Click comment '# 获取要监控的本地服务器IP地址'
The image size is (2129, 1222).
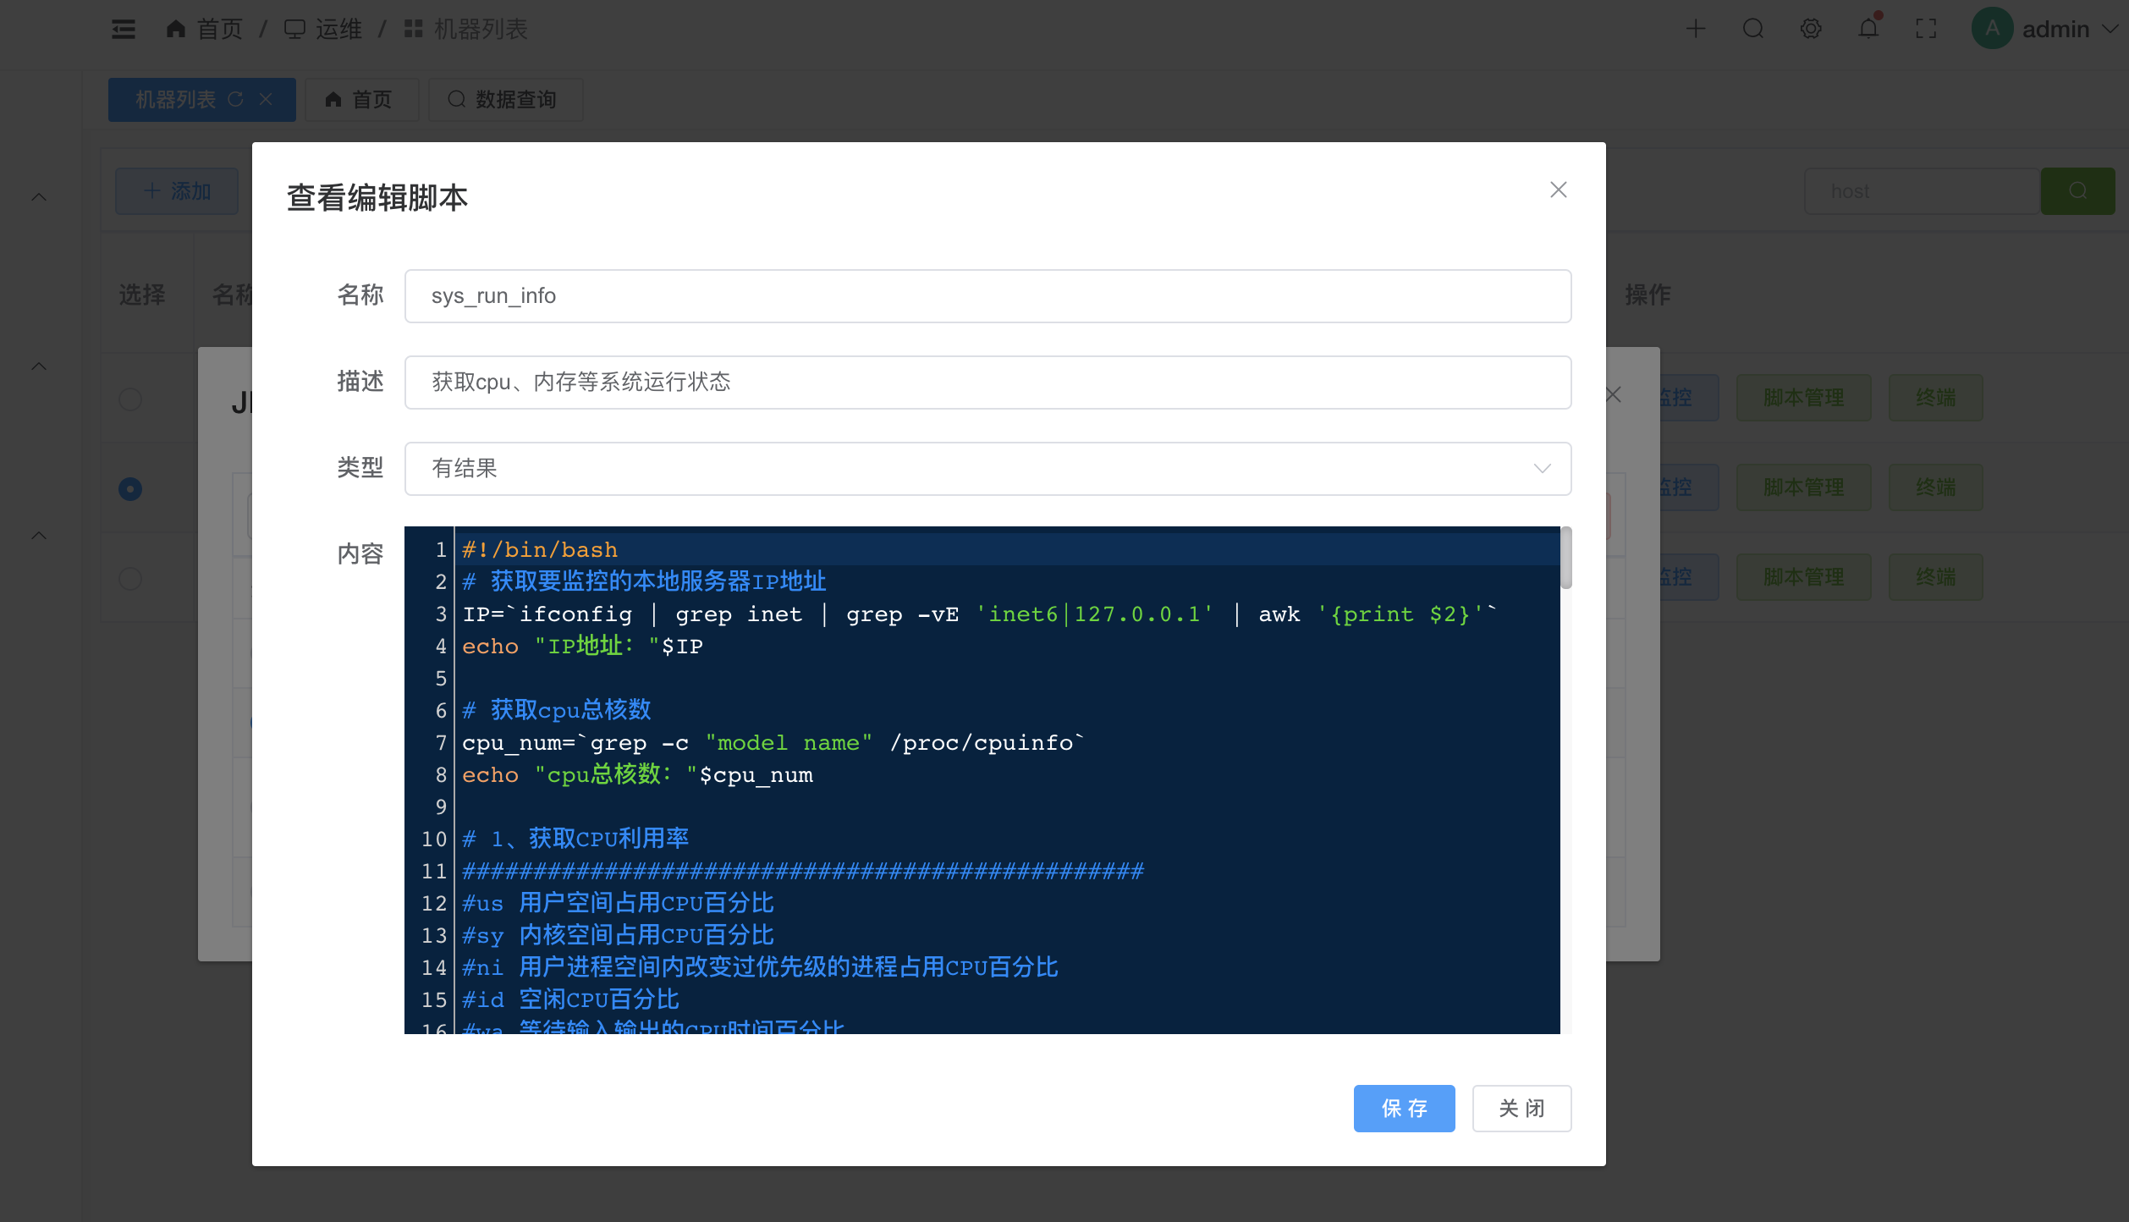tap(644, 582)
